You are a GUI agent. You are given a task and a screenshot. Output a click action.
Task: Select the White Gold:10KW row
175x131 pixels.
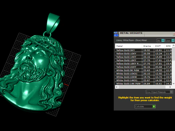tap(143, 77)
